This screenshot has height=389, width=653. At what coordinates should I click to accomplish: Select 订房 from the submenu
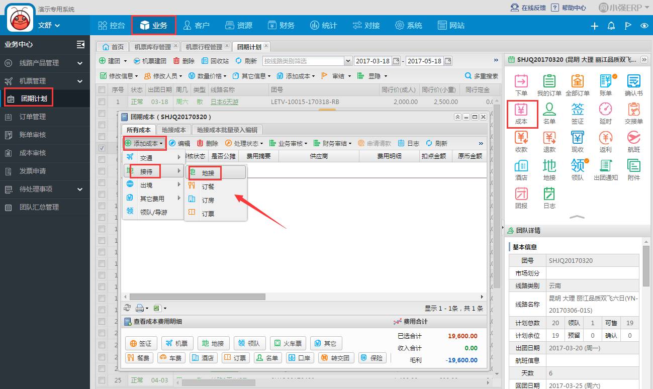208,200
